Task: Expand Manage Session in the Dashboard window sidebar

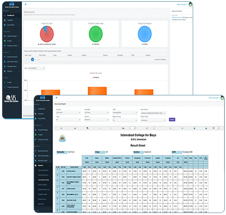Action: [x=12, y=46]
